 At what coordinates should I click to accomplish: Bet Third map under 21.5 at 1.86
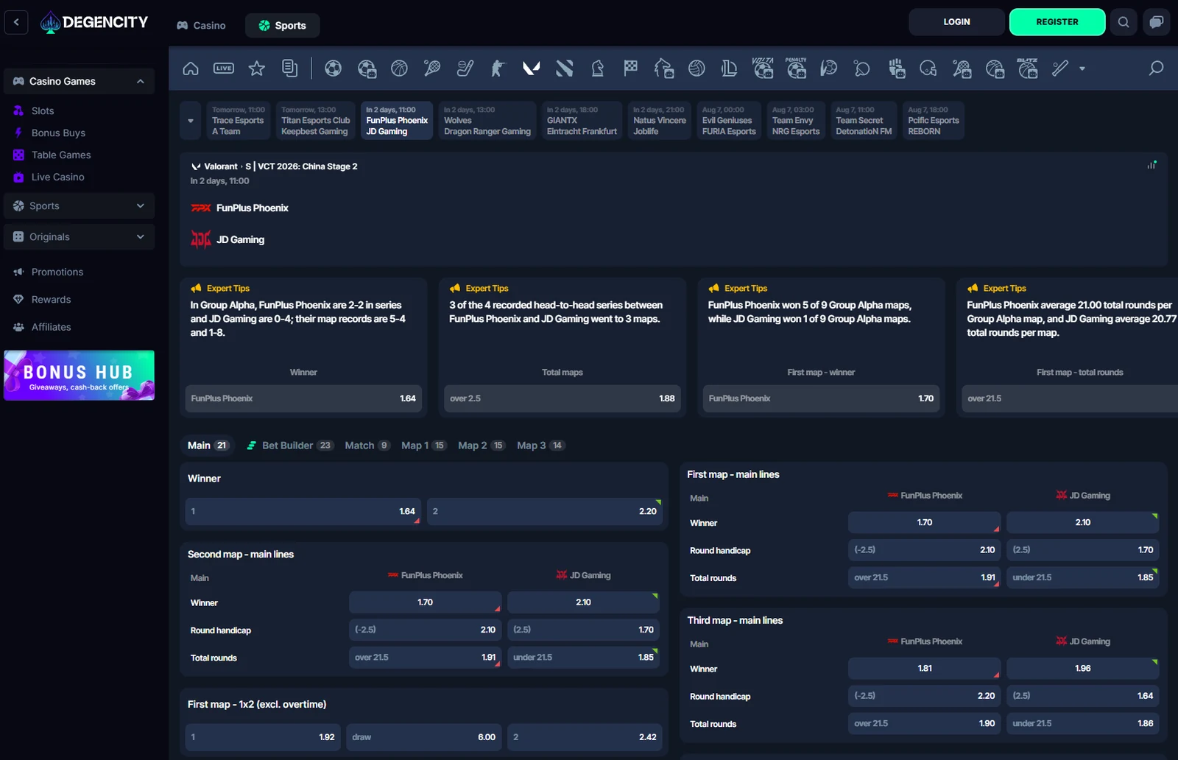pos(1082,723)
